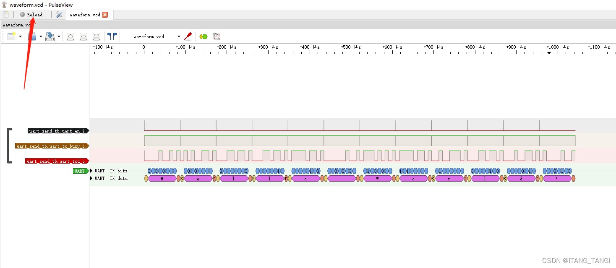Viewport: 616px width, 268px height.
Task: Click the uart_send_tb.uart_tx_busy_o label
Action: point(52,146)
